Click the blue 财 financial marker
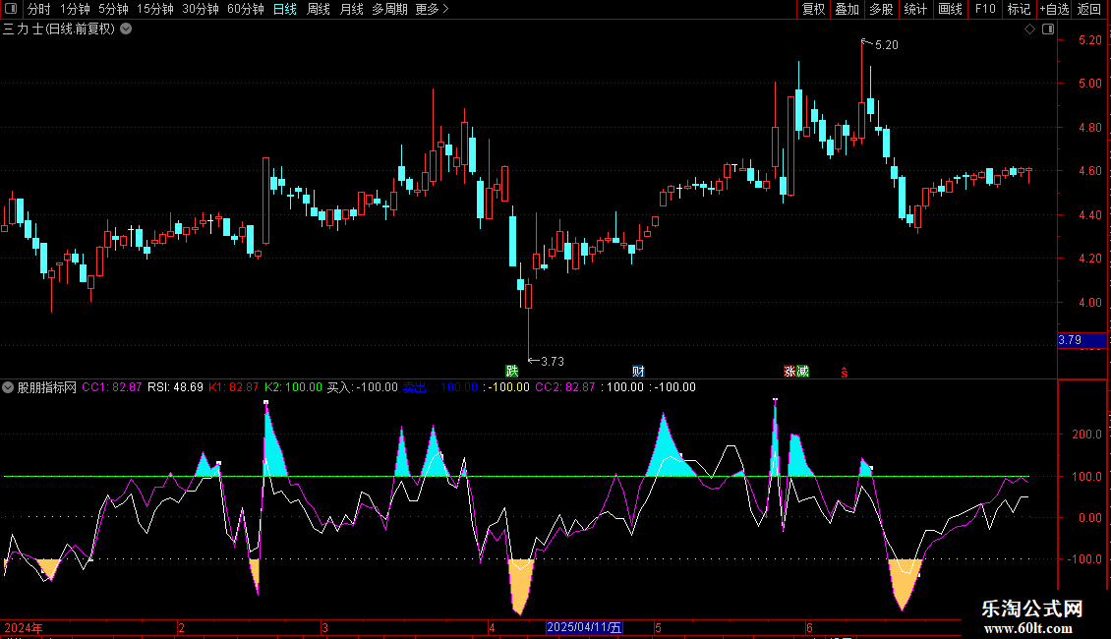Screen dimensions: 1111x639 click(638, 372)
